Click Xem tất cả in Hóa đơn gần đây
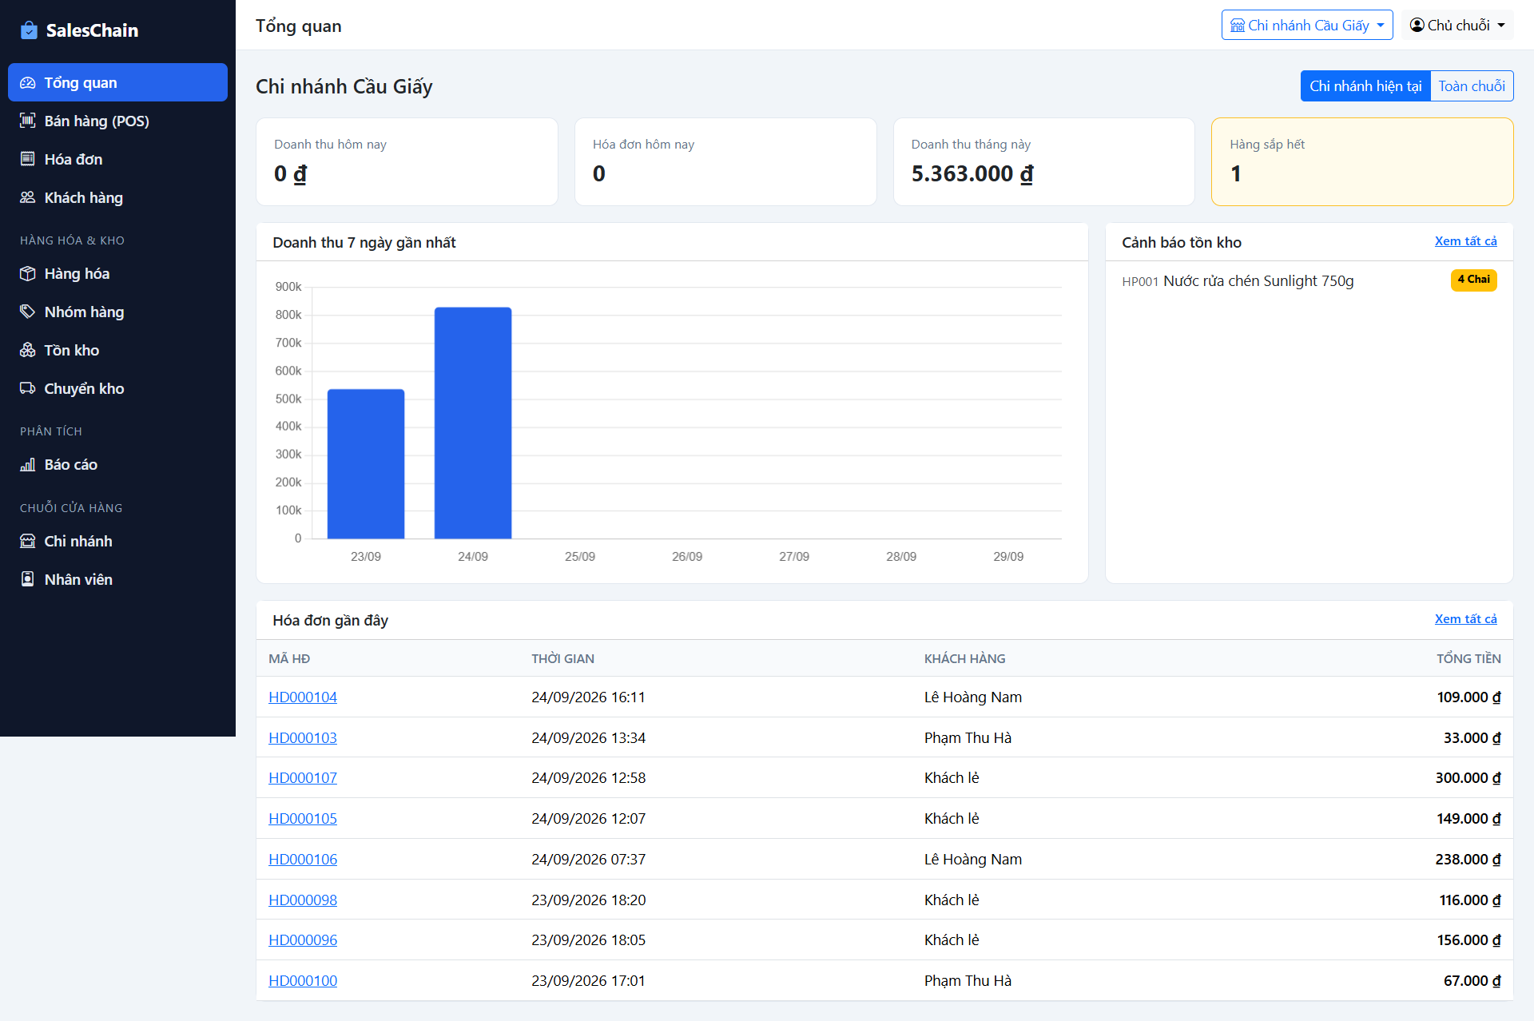 (x=1465, y=619)
